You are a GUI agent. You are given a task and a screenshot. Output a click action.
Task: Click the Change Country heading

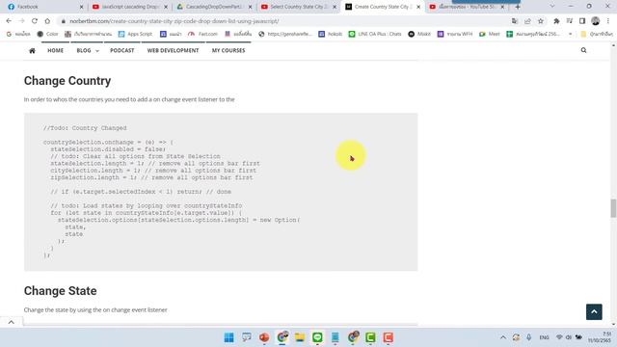67,81
